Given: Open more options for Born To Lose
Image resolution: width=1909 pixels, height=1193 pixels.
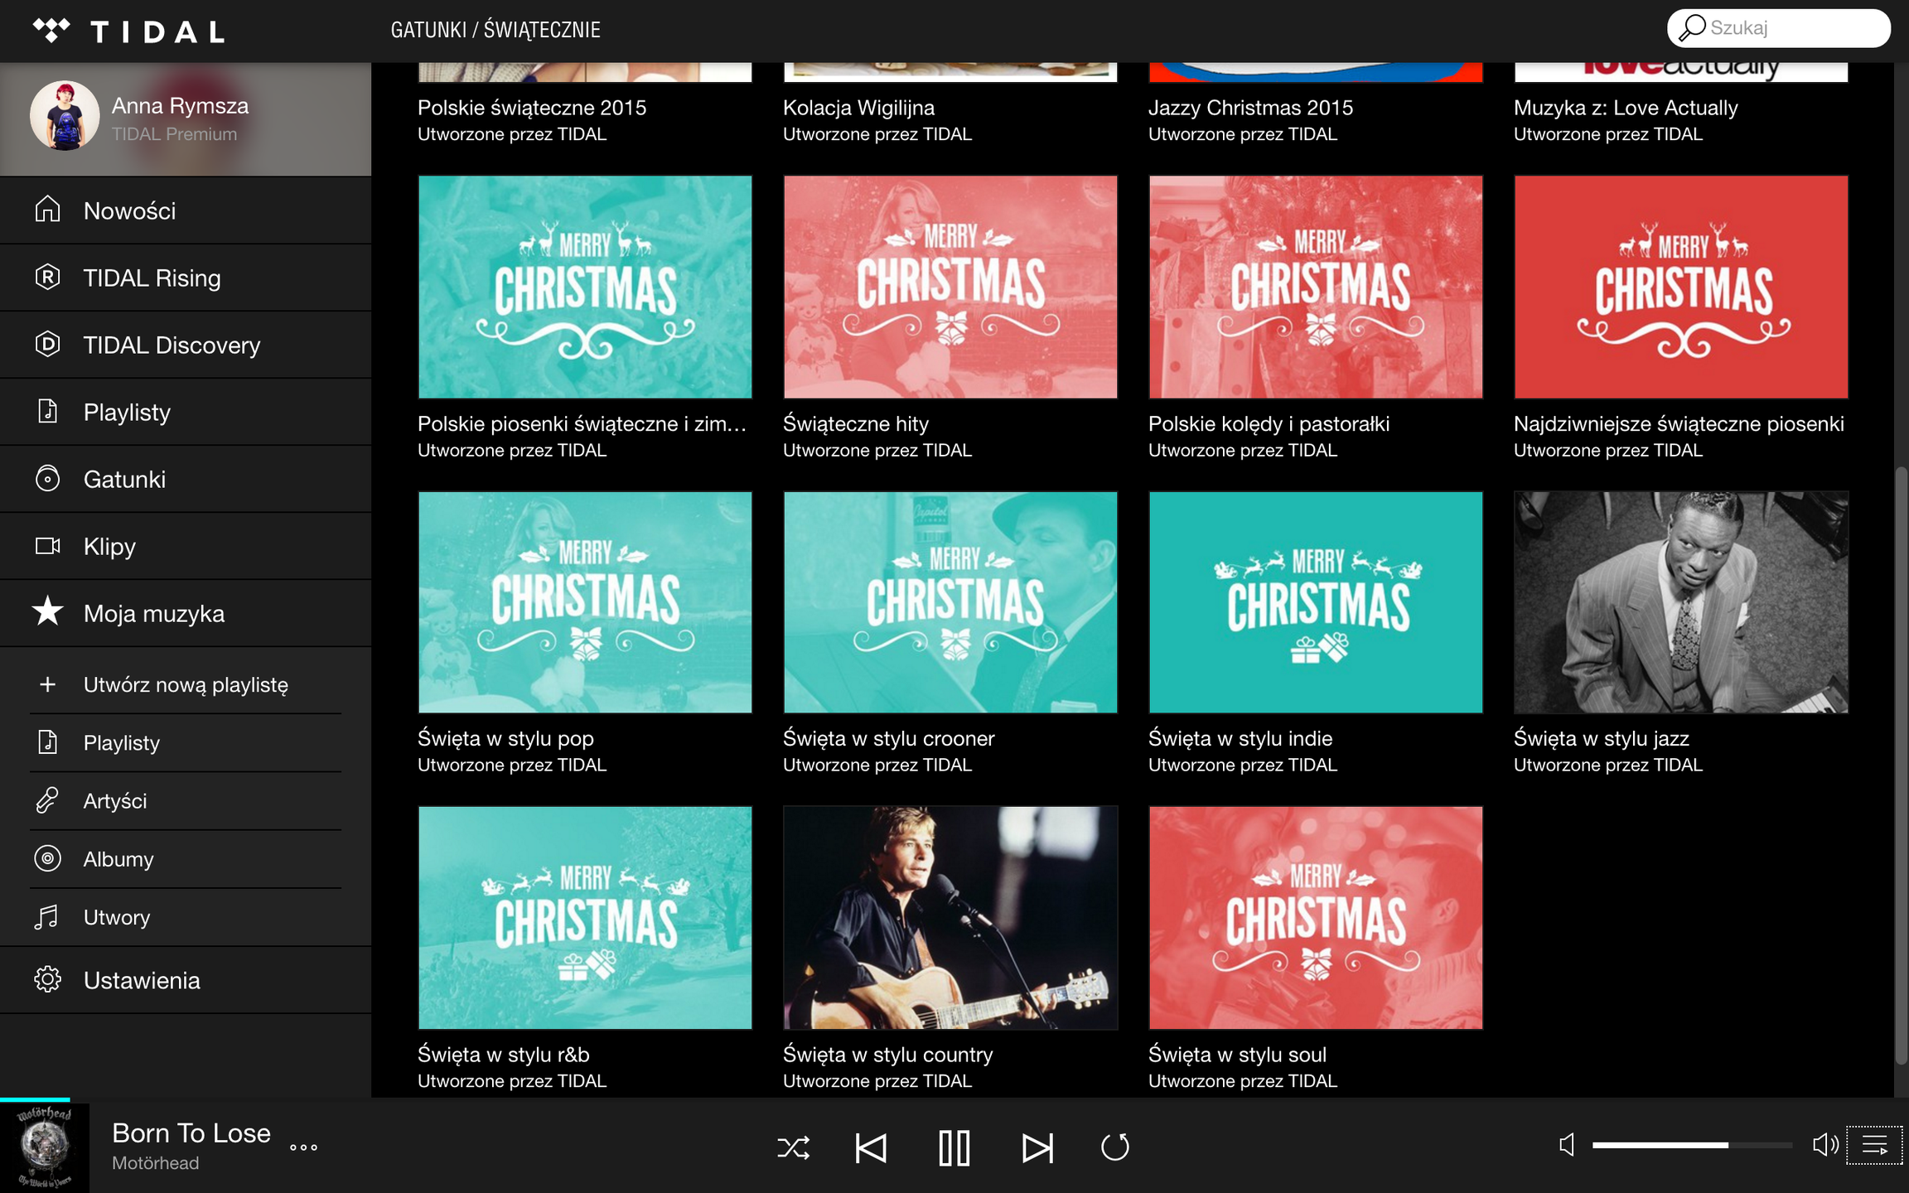Looking at the screenshot, I should tap(303, 1147).
